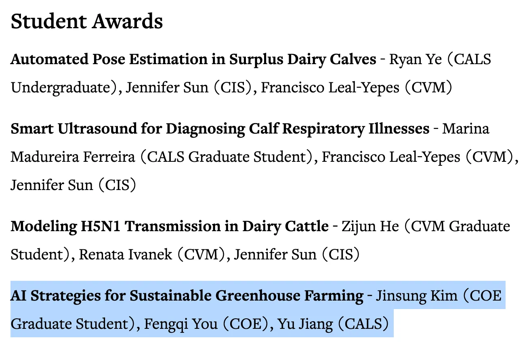
Task: Click Francisco Leal-Yepes (CVM) in first entry
Action: pyautogui.click(x=356, y=87)
